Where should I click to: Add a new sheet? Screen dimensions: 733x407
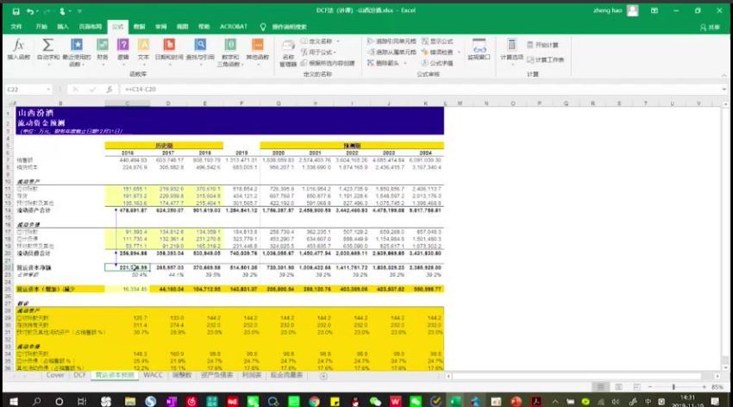pyautogui.click(x=323, y=376)
